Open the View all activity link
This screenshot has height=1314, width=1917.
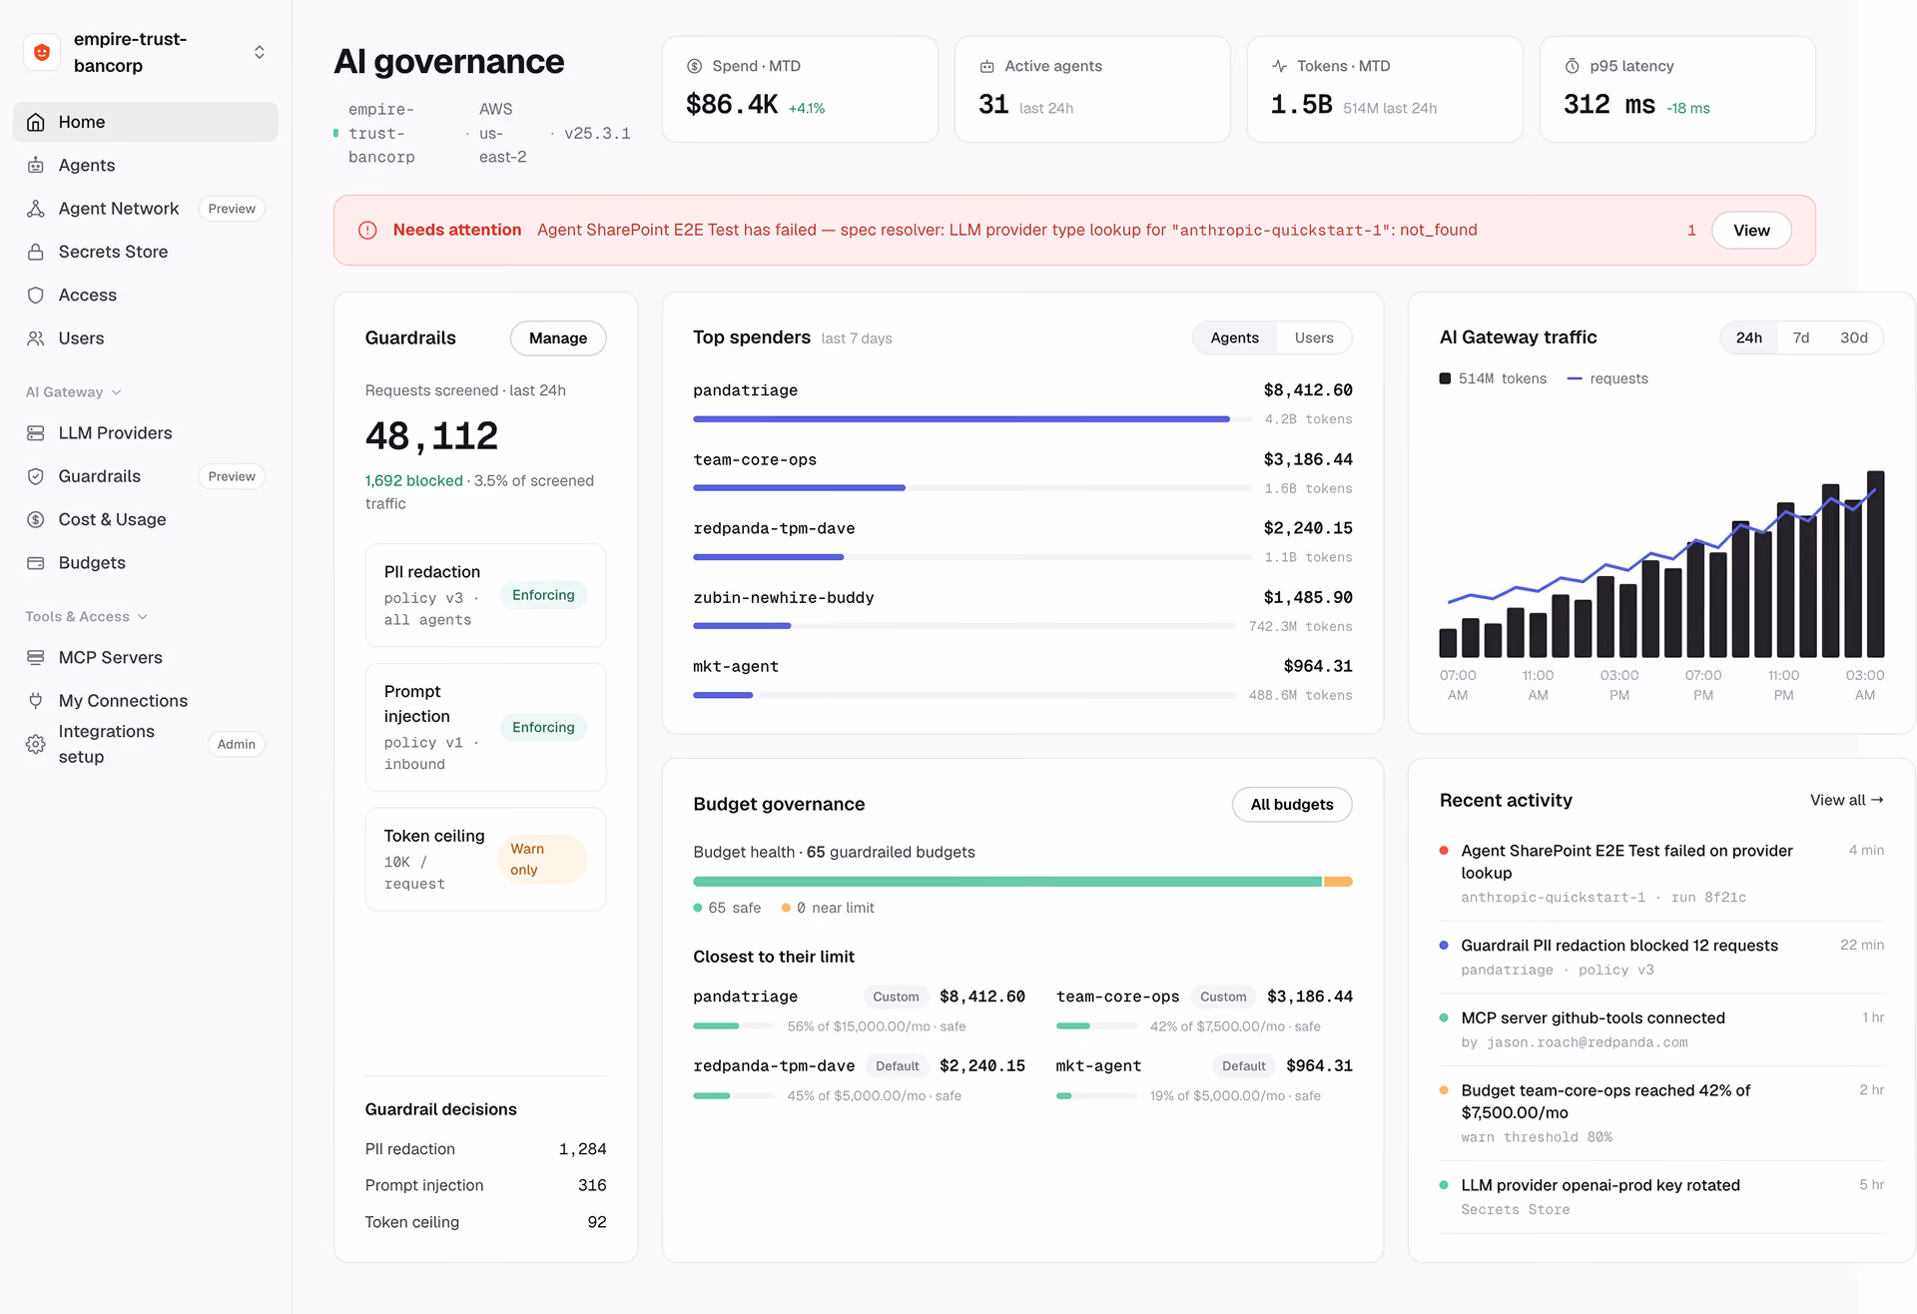click(x=1846, y=800)
